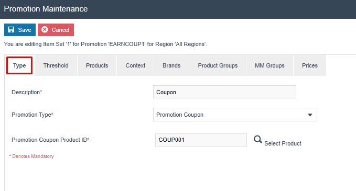The width and height of the screenshot is (356, 191).
Task: Go to the Products tab
Action: 97,65
